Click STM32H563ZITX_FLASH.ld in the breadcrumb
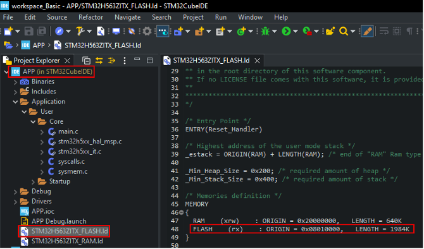 (x=103, y=46)
